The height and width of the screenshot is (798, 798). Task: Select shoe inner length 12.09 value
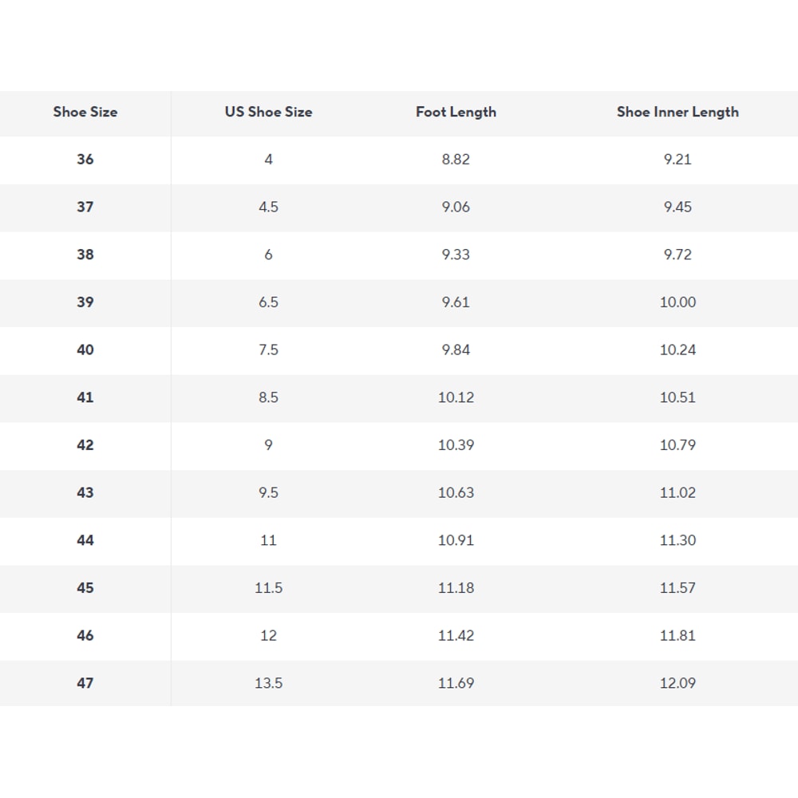pos(678,683)
